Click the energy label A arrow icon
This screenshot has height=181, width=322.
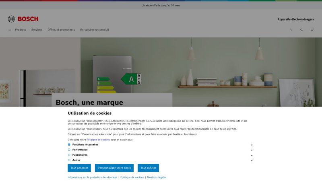coord(131,79)
